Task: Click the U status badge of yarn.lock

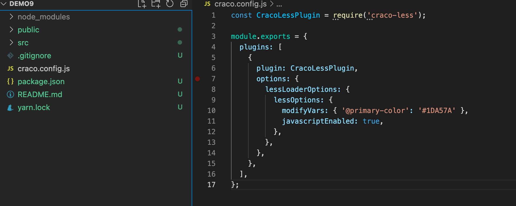Action: (180, 107)
